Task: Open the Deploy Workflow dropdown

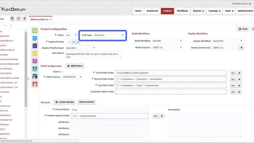Action: [x=227, y=41]
